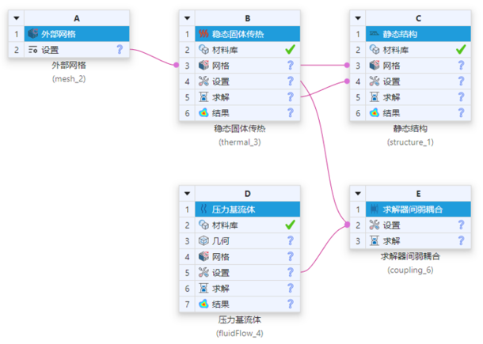483x344 pixels.
Task: Click the question mark status of 设置 in block A
Action: point(120,49)
